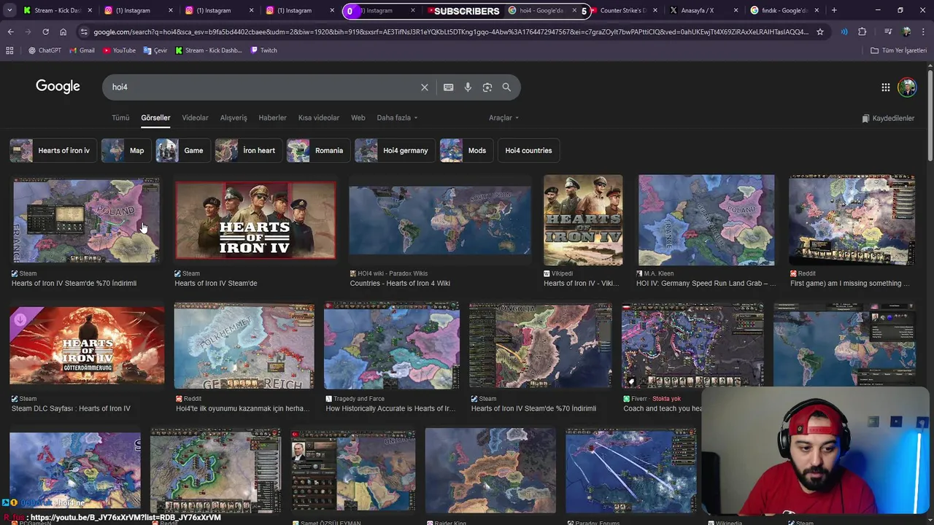This screenshot has height=525, width=934.
Task: Filter images by the Romania chip
Action: [x=317, y=150]
